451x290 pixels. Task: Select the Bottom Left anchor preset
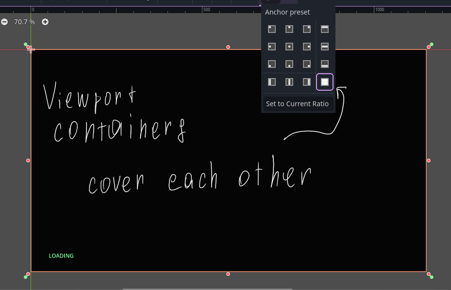coord(272,64)
